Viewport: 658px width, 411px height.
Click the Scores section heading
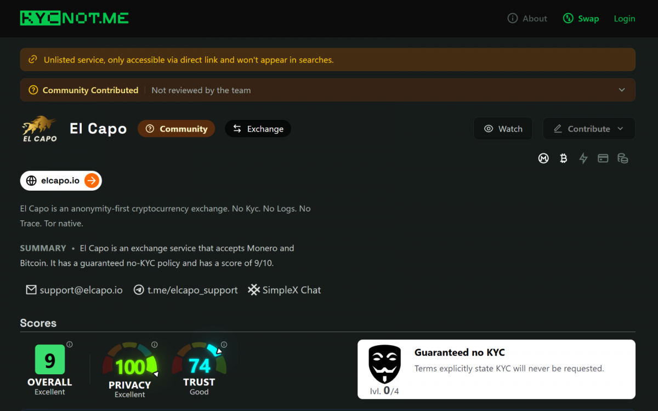(38, 323)
